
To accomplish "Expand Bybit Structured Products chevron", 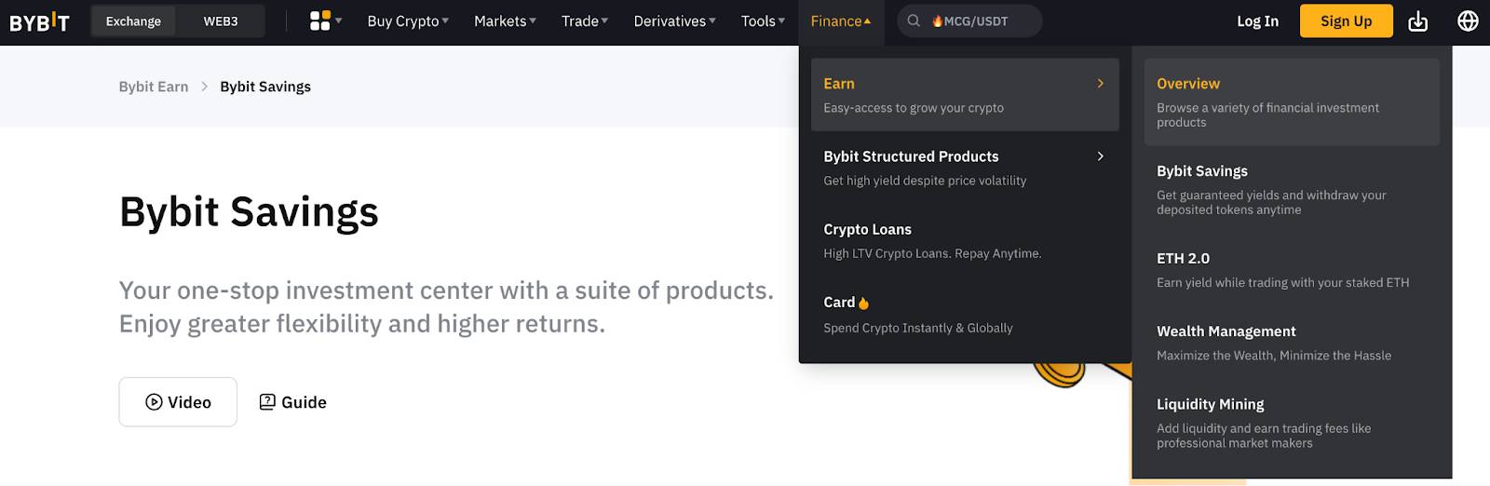I will pyautogui.click(x=1100, y=156).
